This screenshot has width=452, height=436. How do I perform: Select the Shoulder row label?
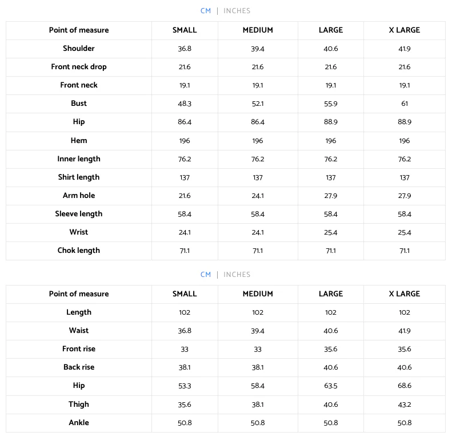(79, 49)
